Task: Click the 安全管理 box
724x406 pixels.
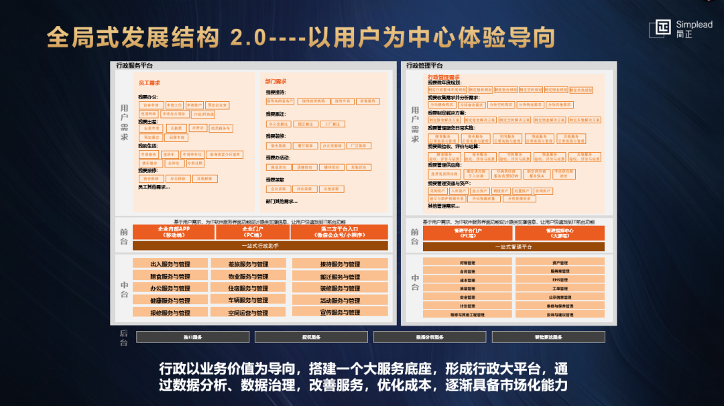Action: coord(467,297)
